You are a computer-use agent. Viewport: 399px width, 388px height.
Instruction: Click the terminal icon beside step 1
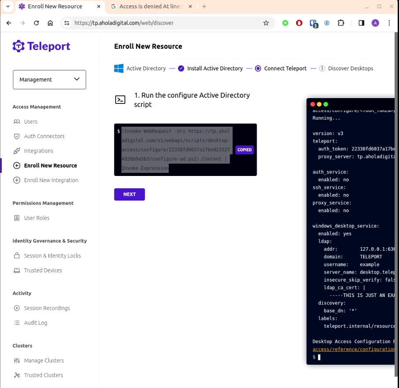coord(120,99)
